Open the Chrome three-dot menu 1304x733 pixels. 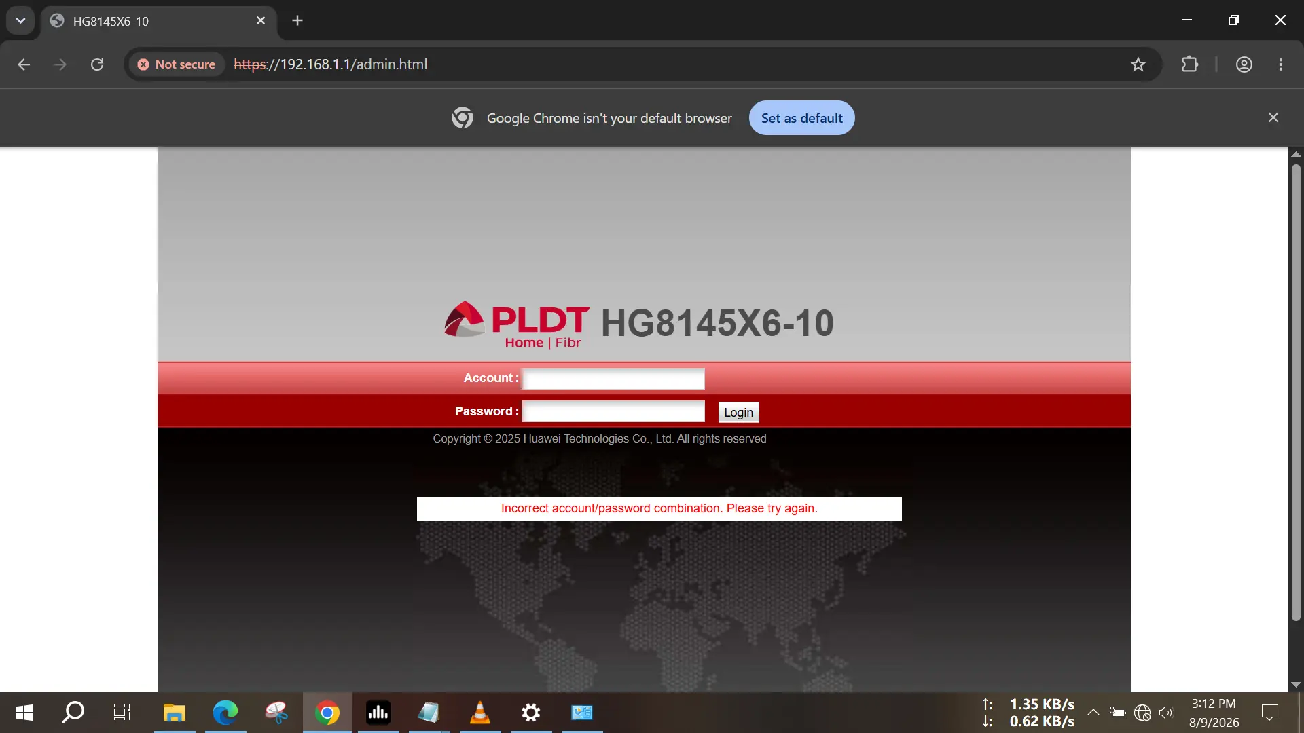(1281, 64)
